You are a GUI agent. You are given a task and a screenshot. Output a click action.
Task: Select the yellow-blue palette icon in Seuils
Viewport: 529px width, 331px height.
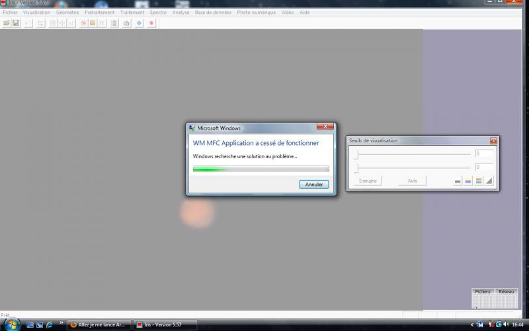tap(468, 181)
